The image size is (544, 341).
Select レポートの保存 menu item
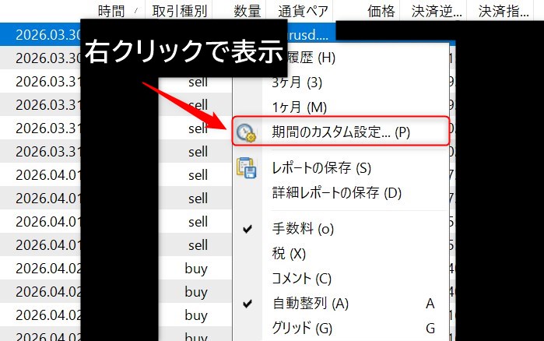321,168
